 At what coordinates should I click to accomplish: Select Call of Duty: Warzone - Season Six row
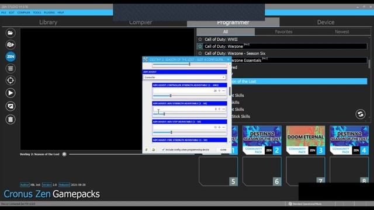tap(282, 53)
